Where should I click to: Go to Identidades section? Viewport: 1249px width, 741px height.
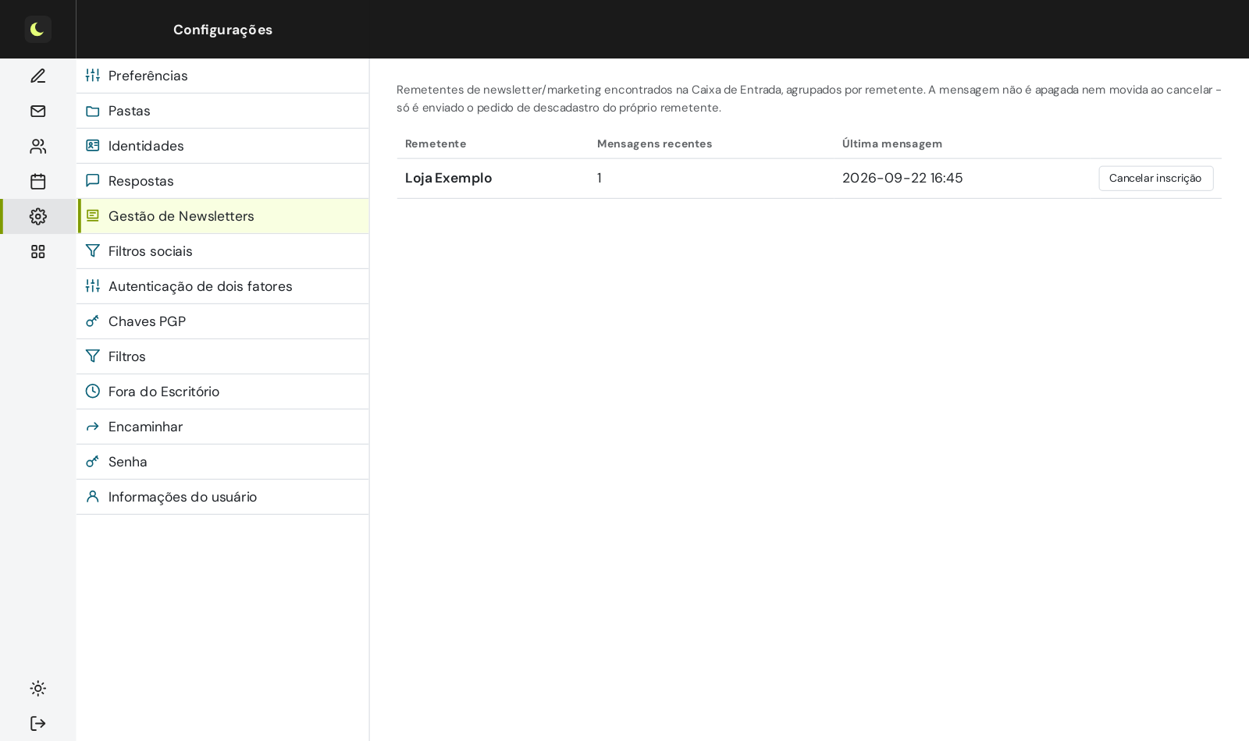222,146
